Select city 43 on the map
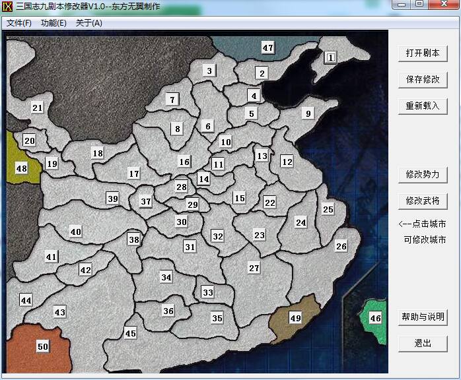The height and width of the screenshot is (380, 461). 60,312
